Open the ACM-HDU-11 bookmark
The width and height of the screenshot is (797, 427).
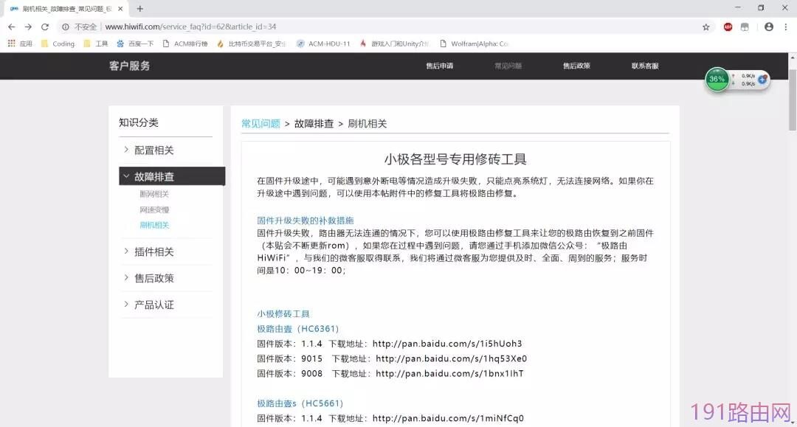click(x=323, y=44)
